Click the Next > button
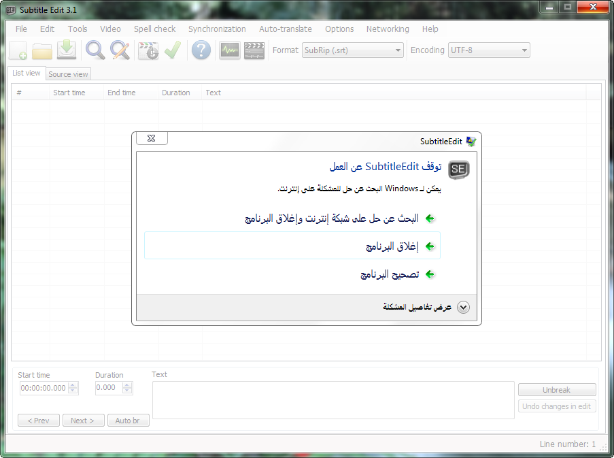This screenshot has height=458, width=614. (x=83, y=421)
